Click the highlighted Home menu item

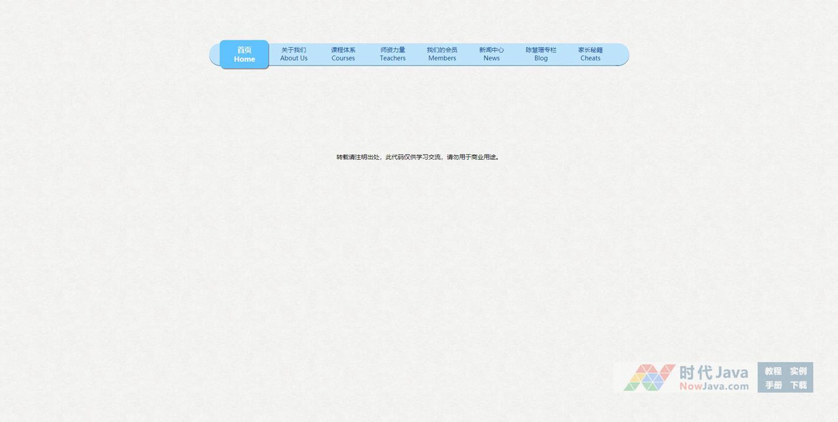point(244,54)
